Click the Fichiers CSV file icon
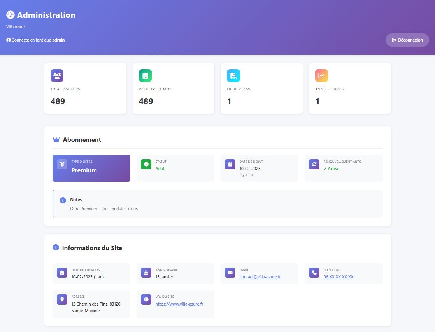This screenshot has width=435, height=332. click(x=233, y=75)
